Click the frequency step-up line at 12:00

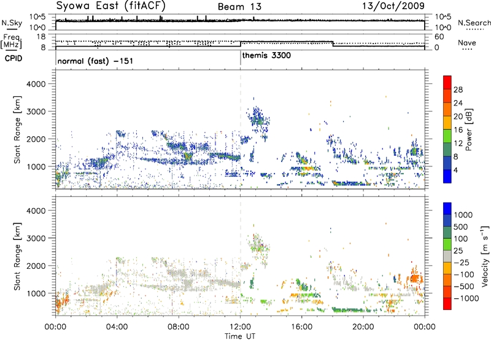pos(241,44)
